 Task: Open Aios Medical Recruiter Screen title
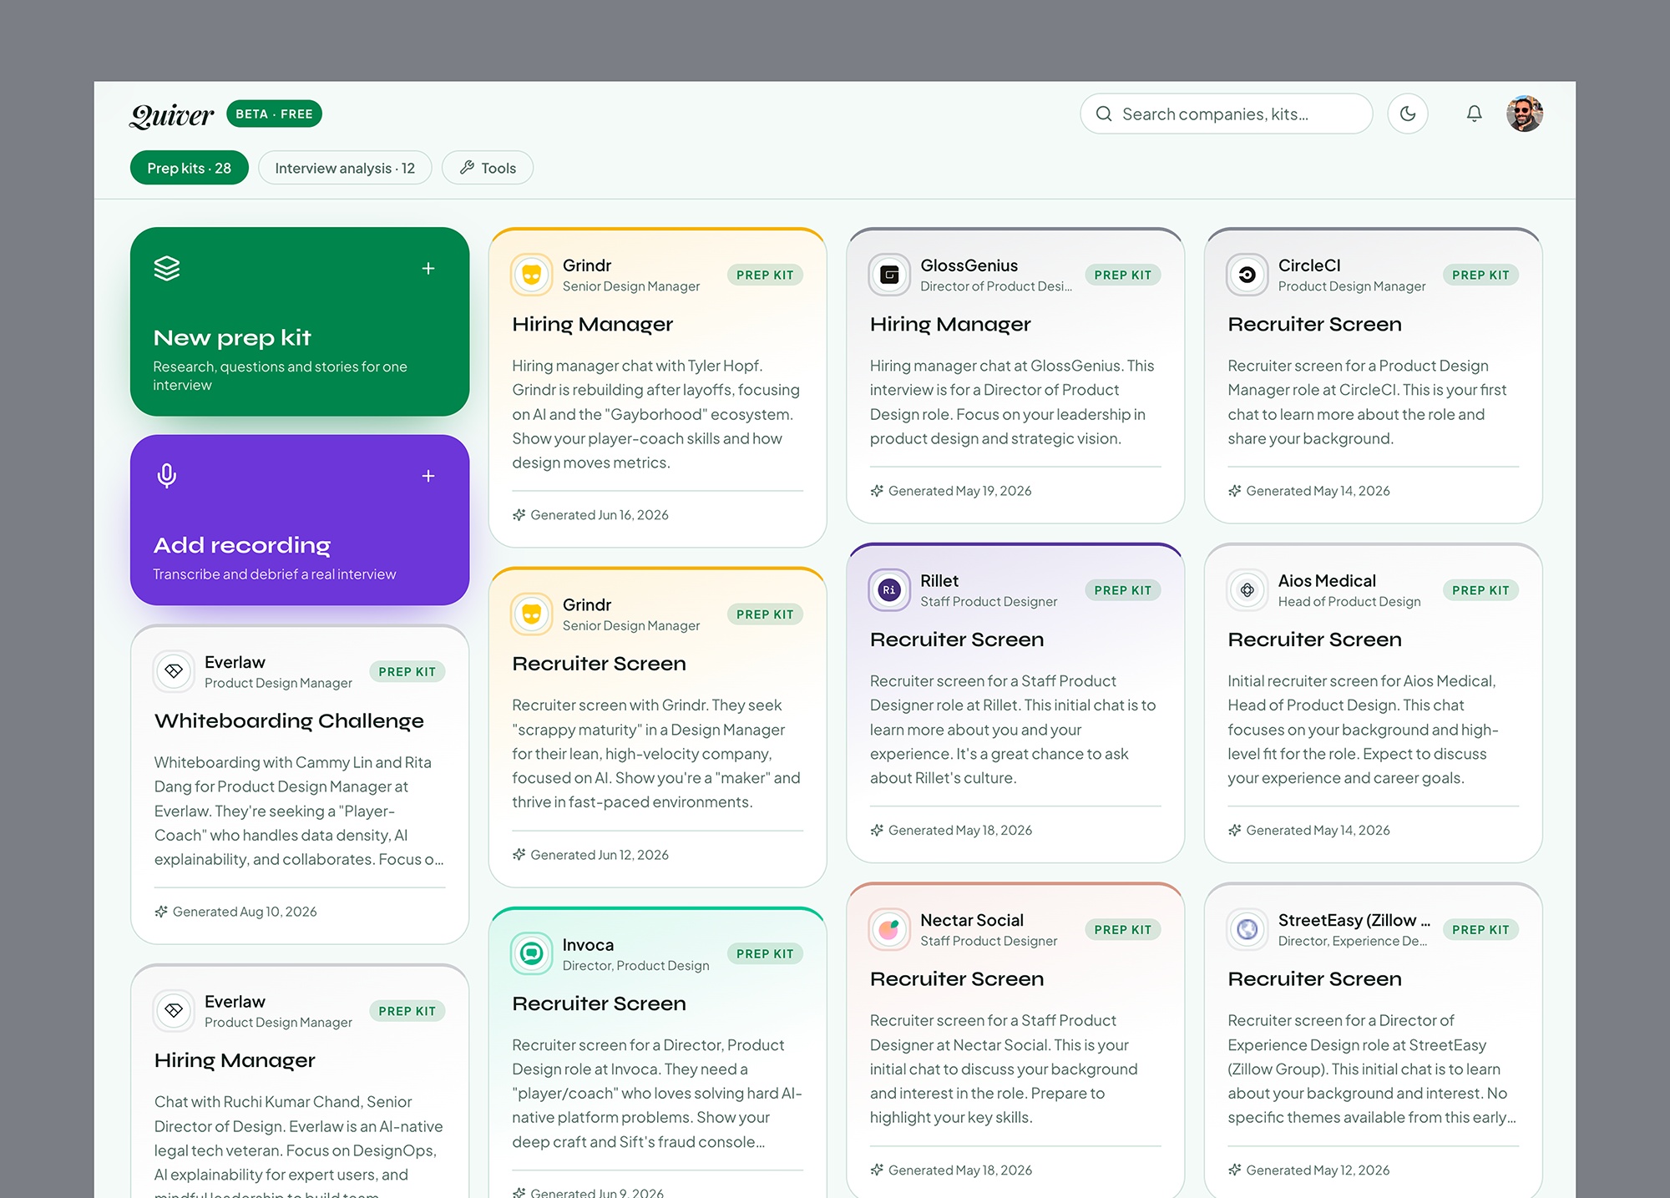pyautogui.click(x=1314, y=639)
